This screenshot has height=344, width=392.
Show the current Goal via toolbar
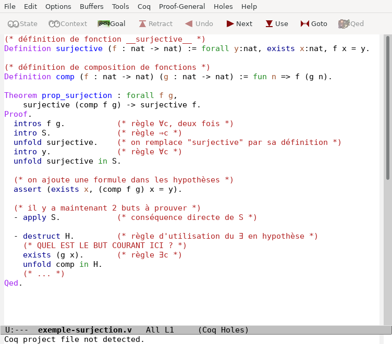(x=112, y=23)
